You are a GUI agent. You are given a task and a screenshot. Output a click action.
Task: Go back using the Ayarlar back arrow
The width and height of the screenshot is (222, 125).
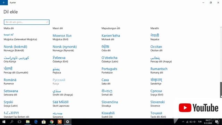click(x=4, y=2)
